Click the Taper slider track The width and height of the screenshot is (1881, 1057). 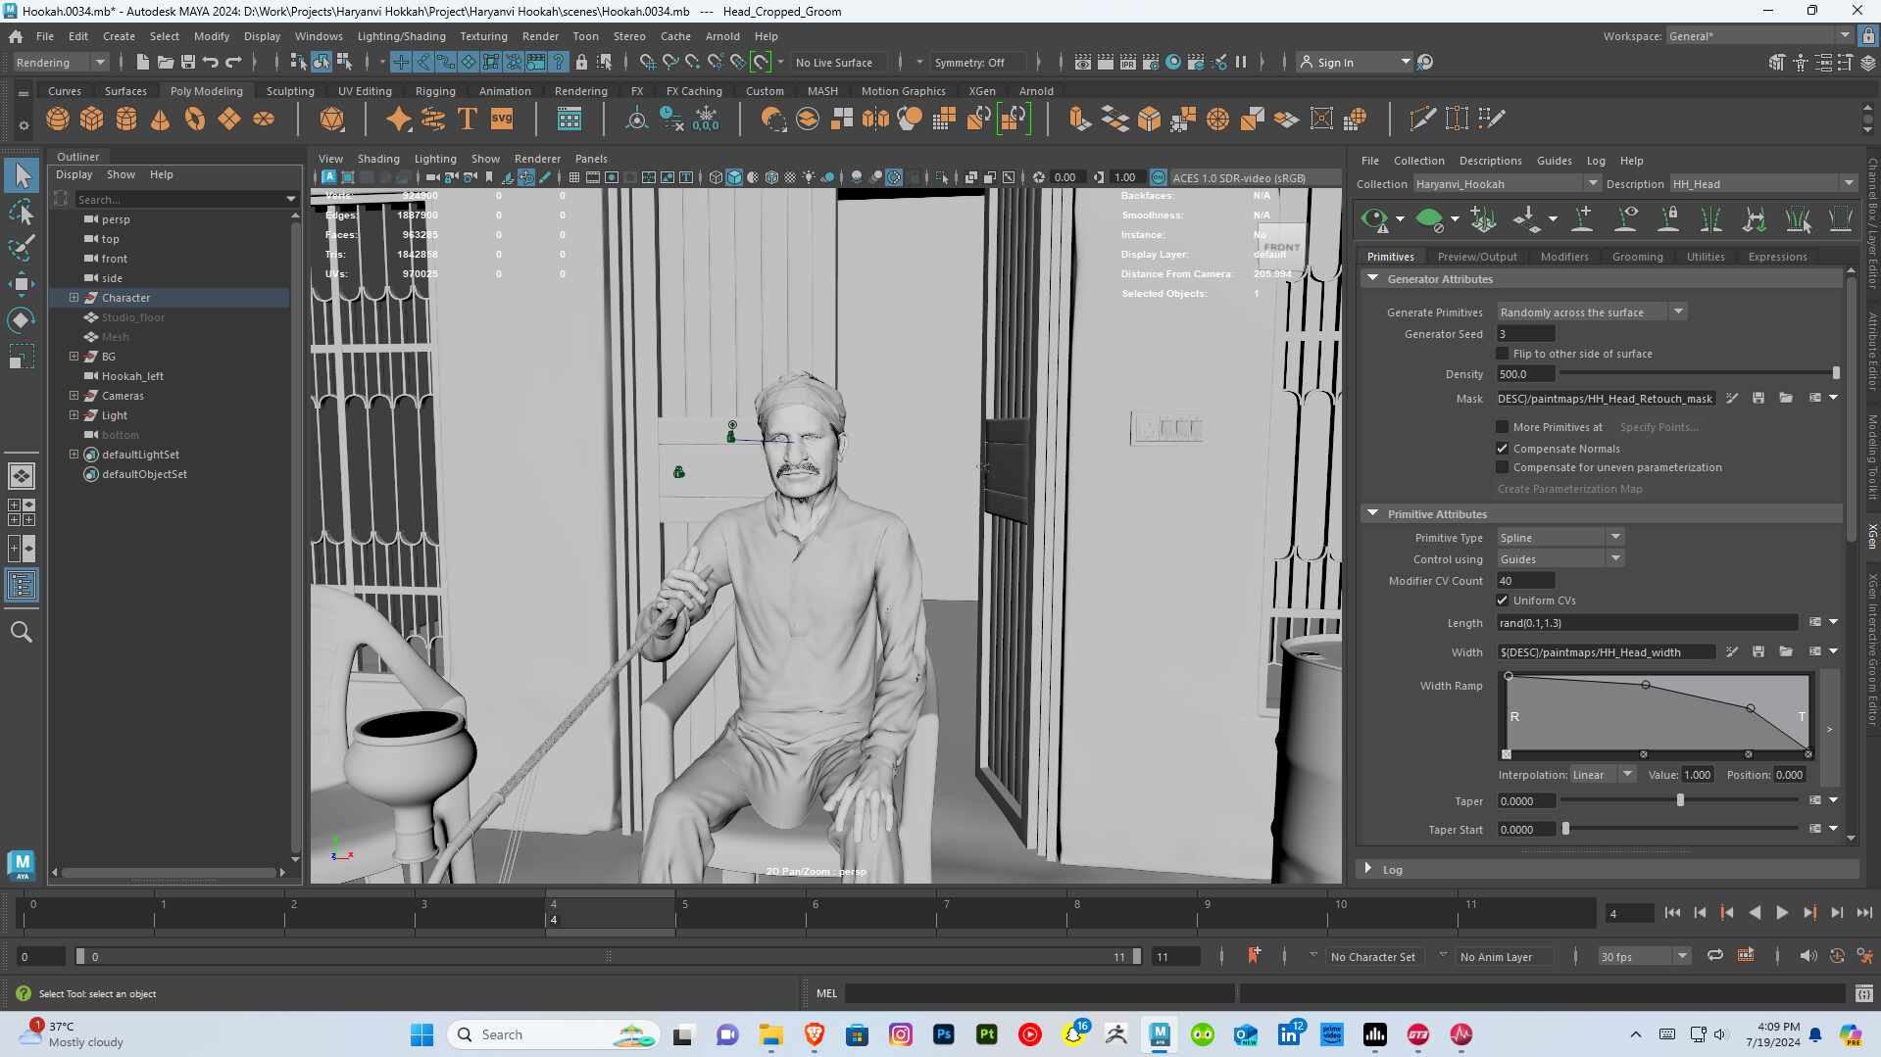(1680, 801)
